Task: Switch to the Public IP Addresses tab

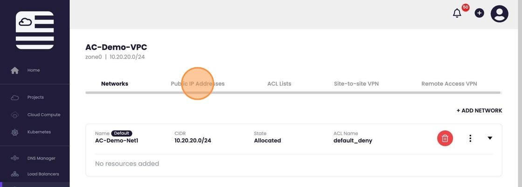Action: (198, 84)
